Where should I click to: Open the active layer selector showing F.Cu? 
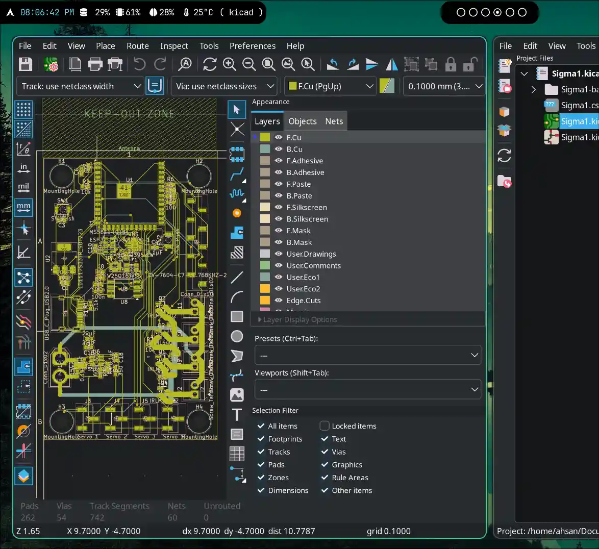click(330, 86)
